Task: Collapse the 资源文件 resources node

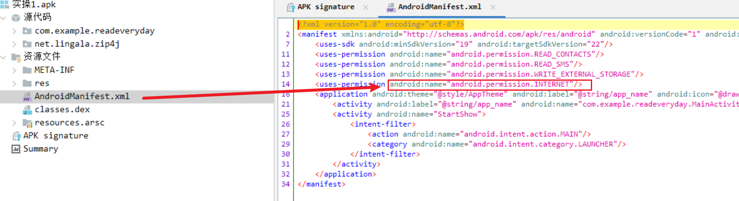Action: coord(3,57)
